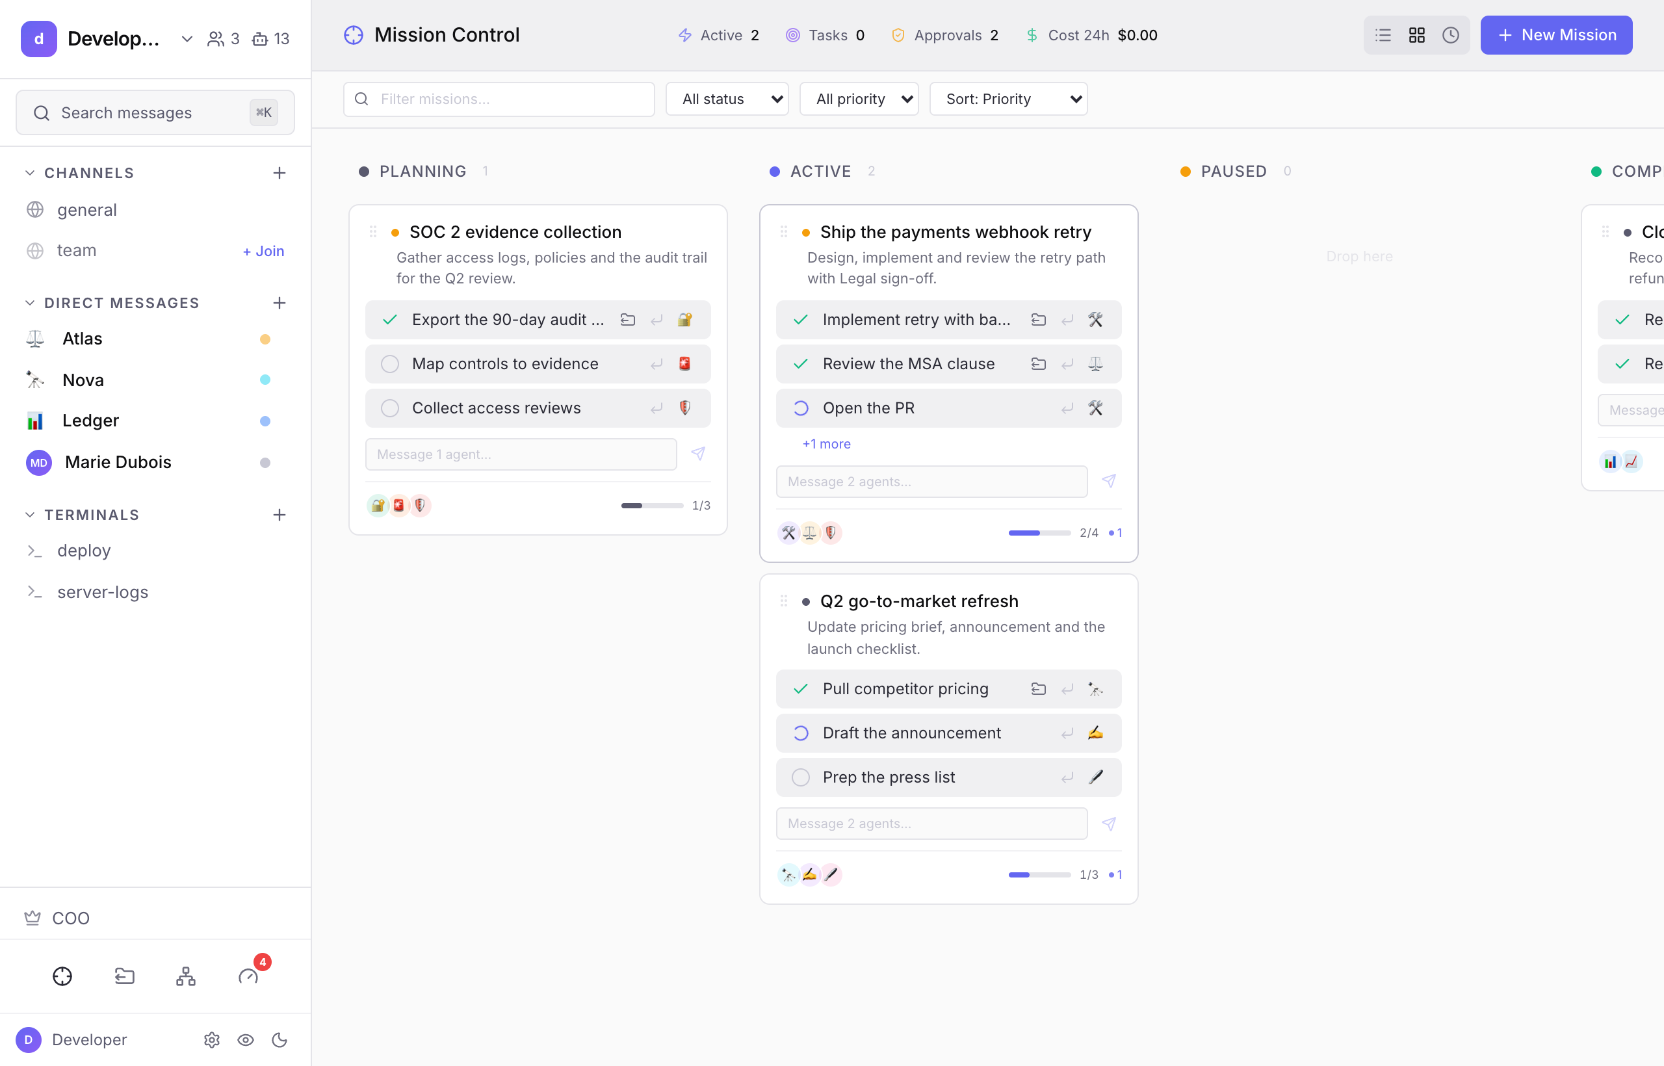Focus the Filter missions search field
This screenshot has width=1664, height=1066.
pyautogui.click(x=499, y=99)
